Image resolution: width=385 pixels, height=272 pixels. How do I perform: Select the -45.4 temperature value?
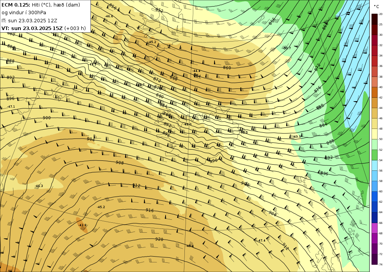click(x=190, y=246)
